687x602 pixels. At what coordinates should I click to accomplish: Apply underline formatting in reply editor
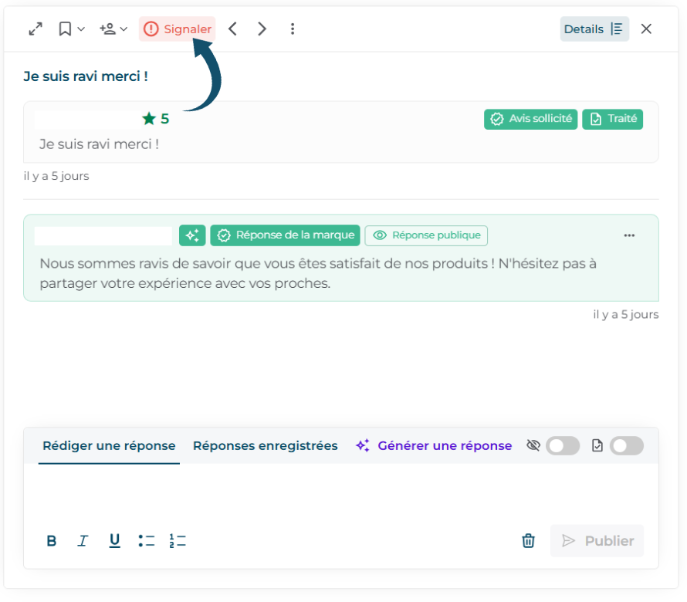coord(114,541)
